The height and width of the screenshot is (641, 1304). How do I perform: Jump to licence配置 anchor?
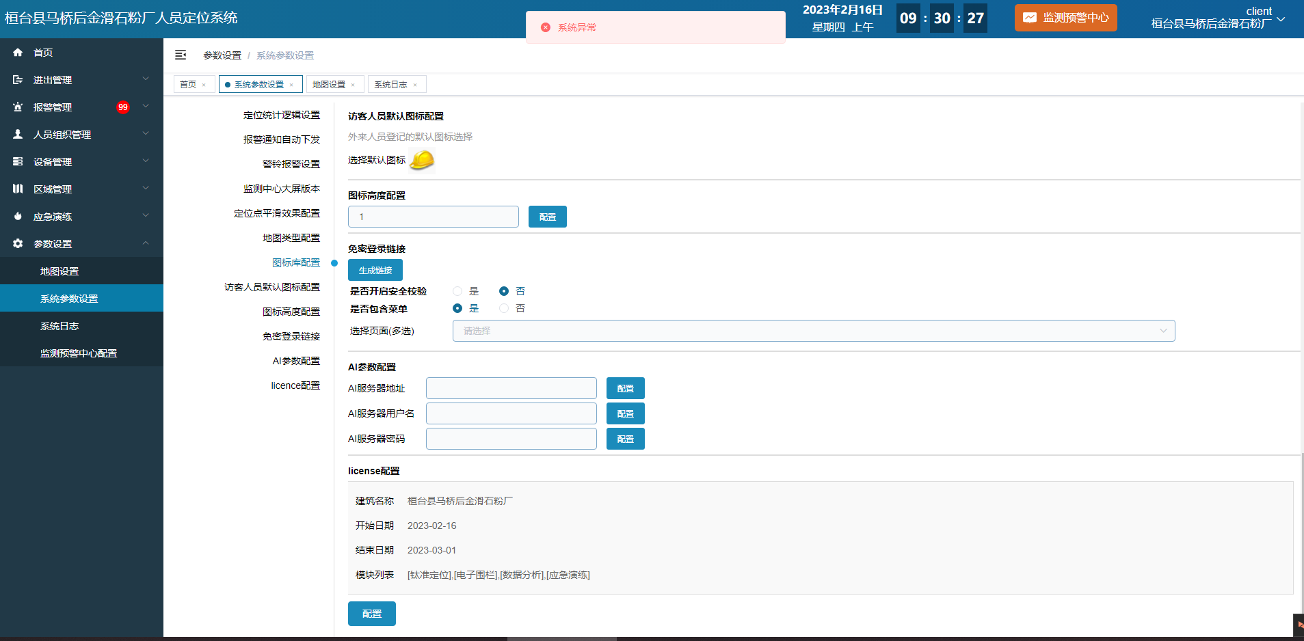click(295, 385)
